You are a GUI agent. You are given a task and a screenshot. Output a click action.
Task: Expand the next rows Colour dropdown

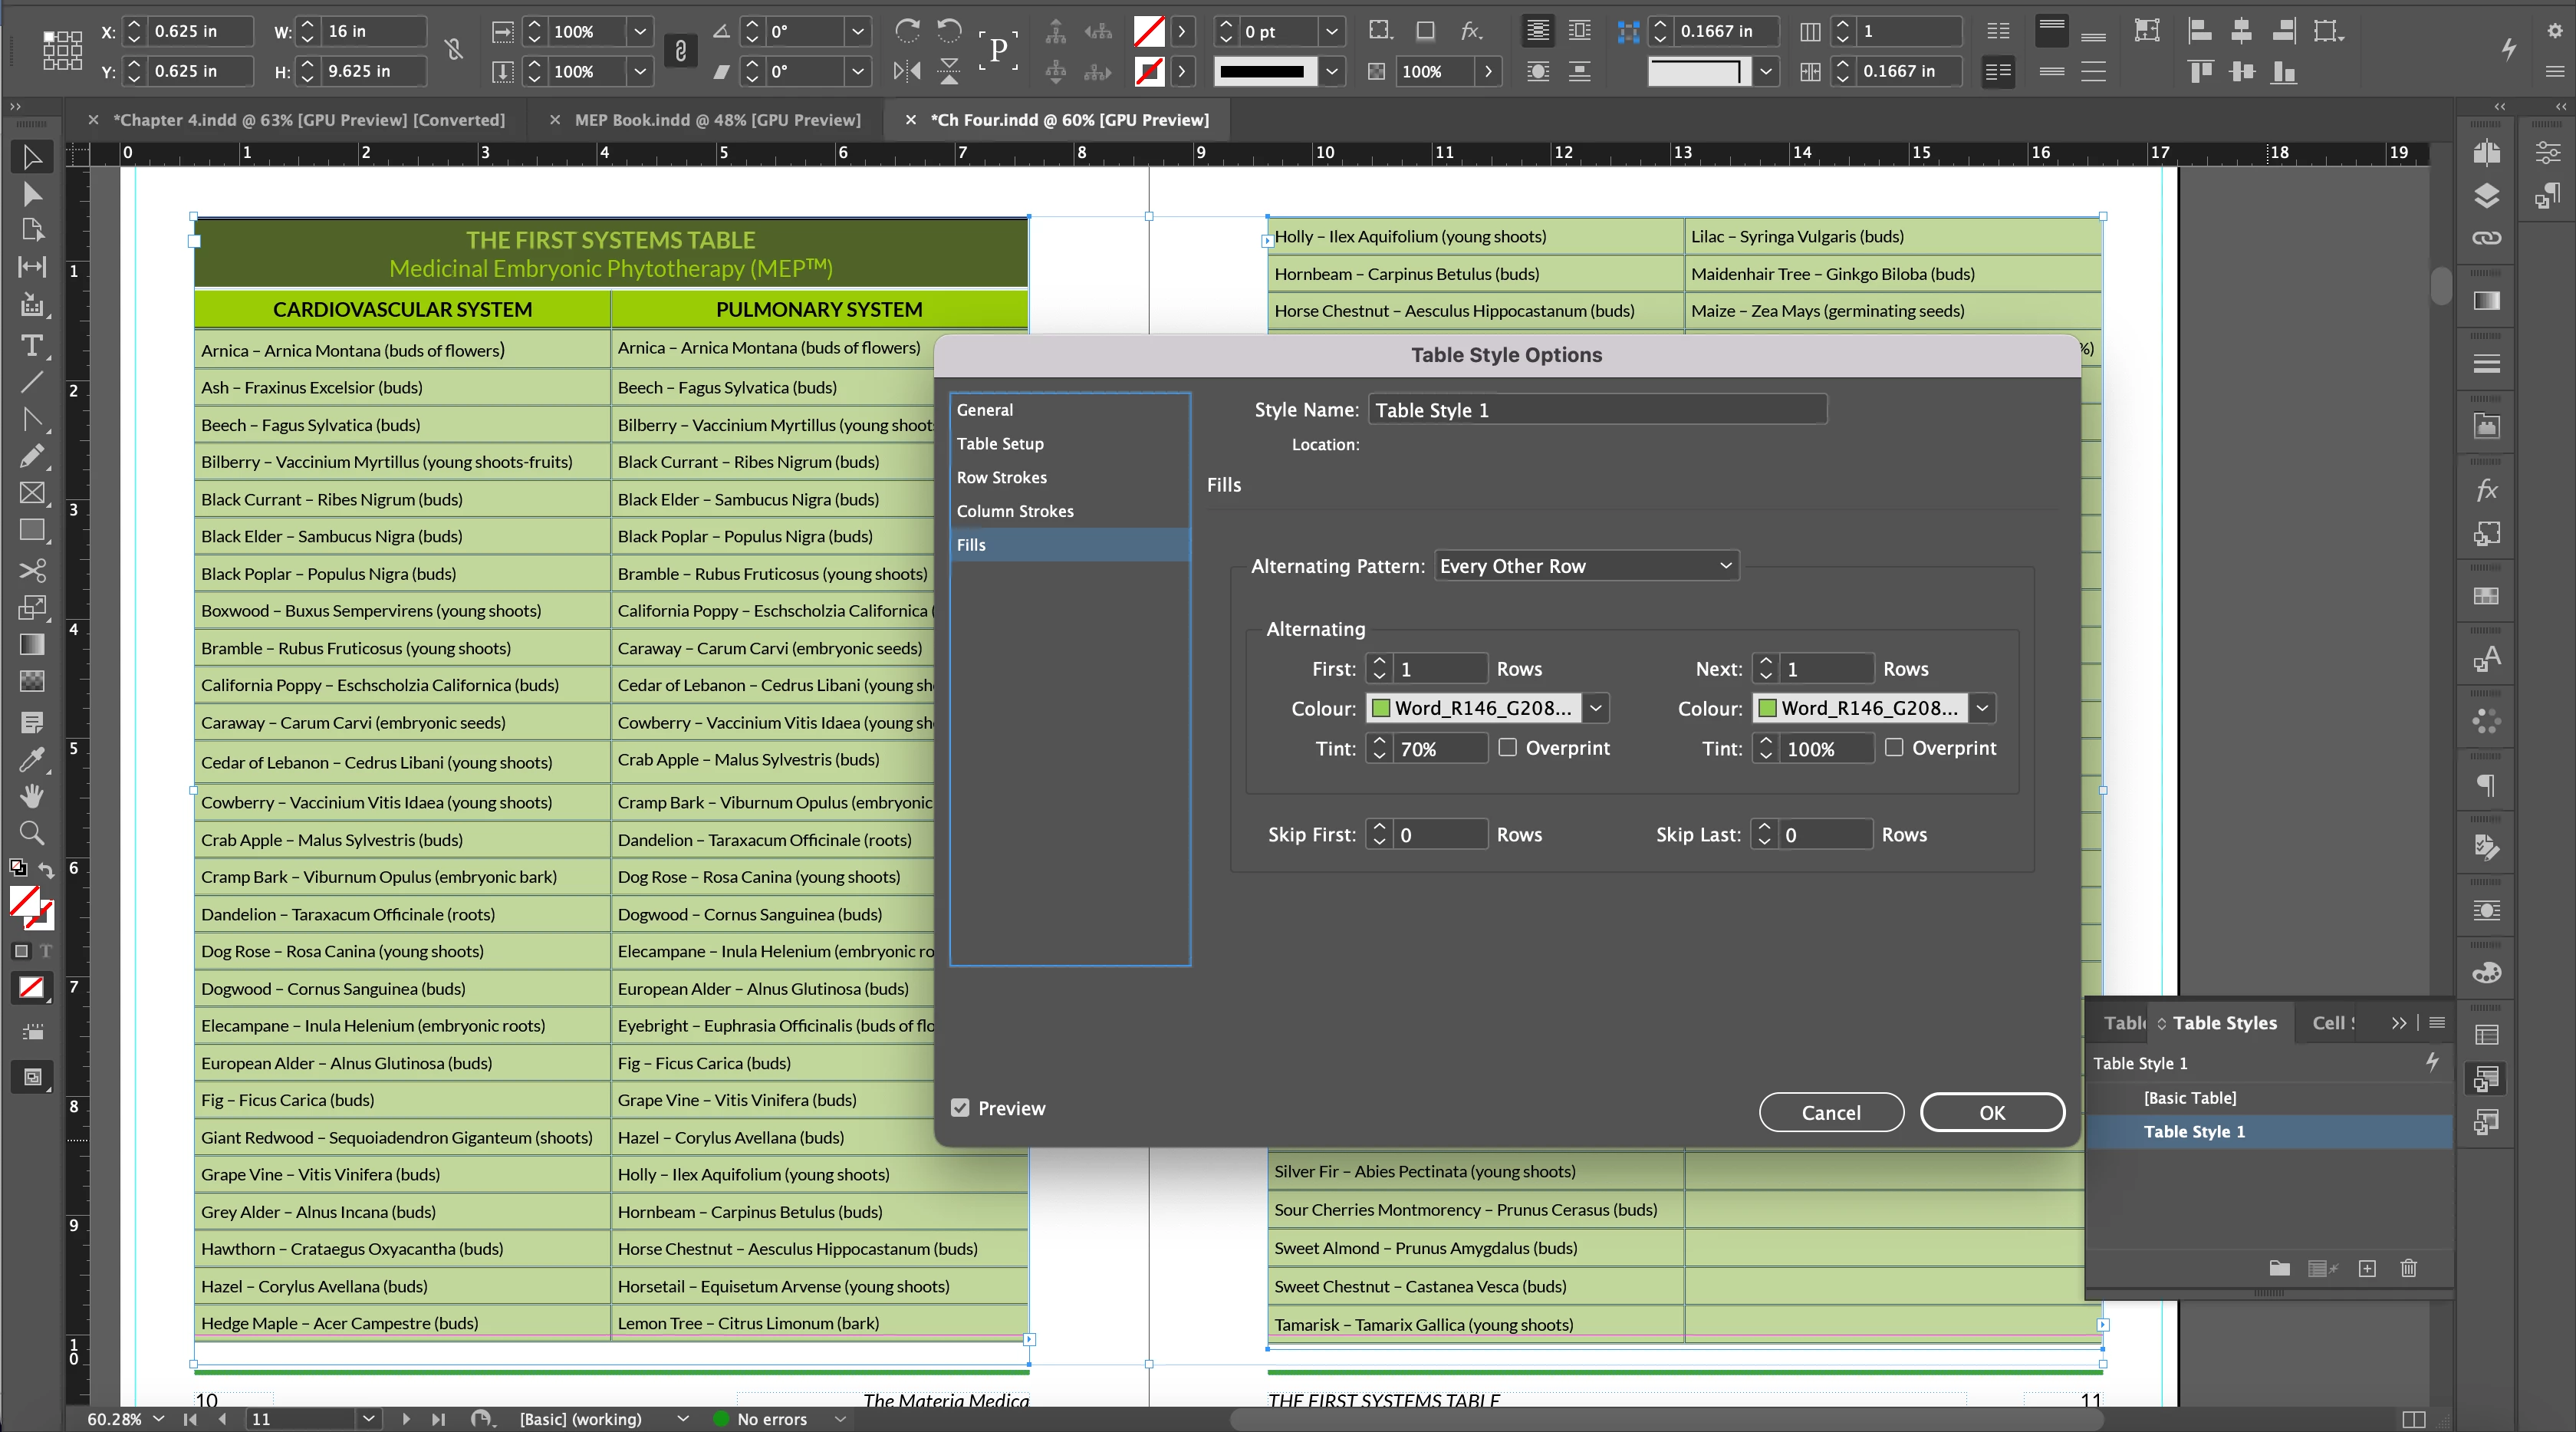click(x=1982, y=708)
